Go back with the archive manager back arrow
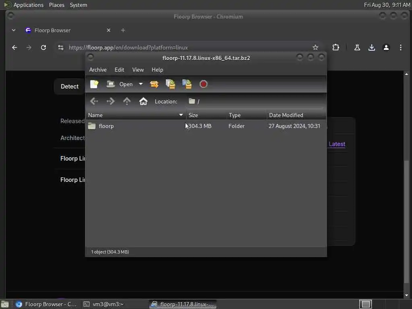Viewport: 412px width, 309px height. point(94,101)
